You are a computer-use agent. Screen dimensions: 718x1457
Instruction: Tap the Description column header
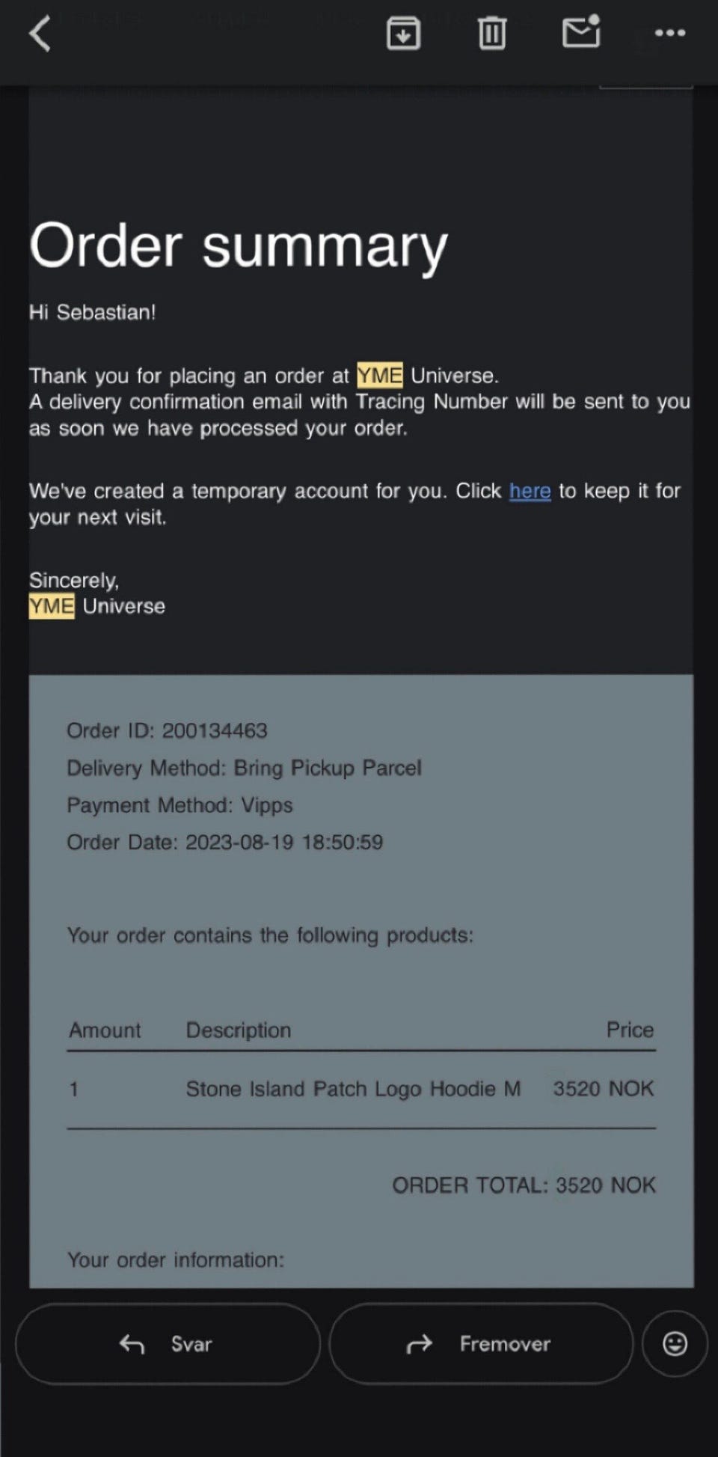(x=238, y=1030)
